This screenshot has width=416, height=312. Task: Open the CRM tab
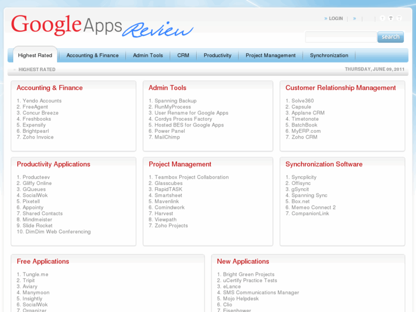(x=183, y=55)
